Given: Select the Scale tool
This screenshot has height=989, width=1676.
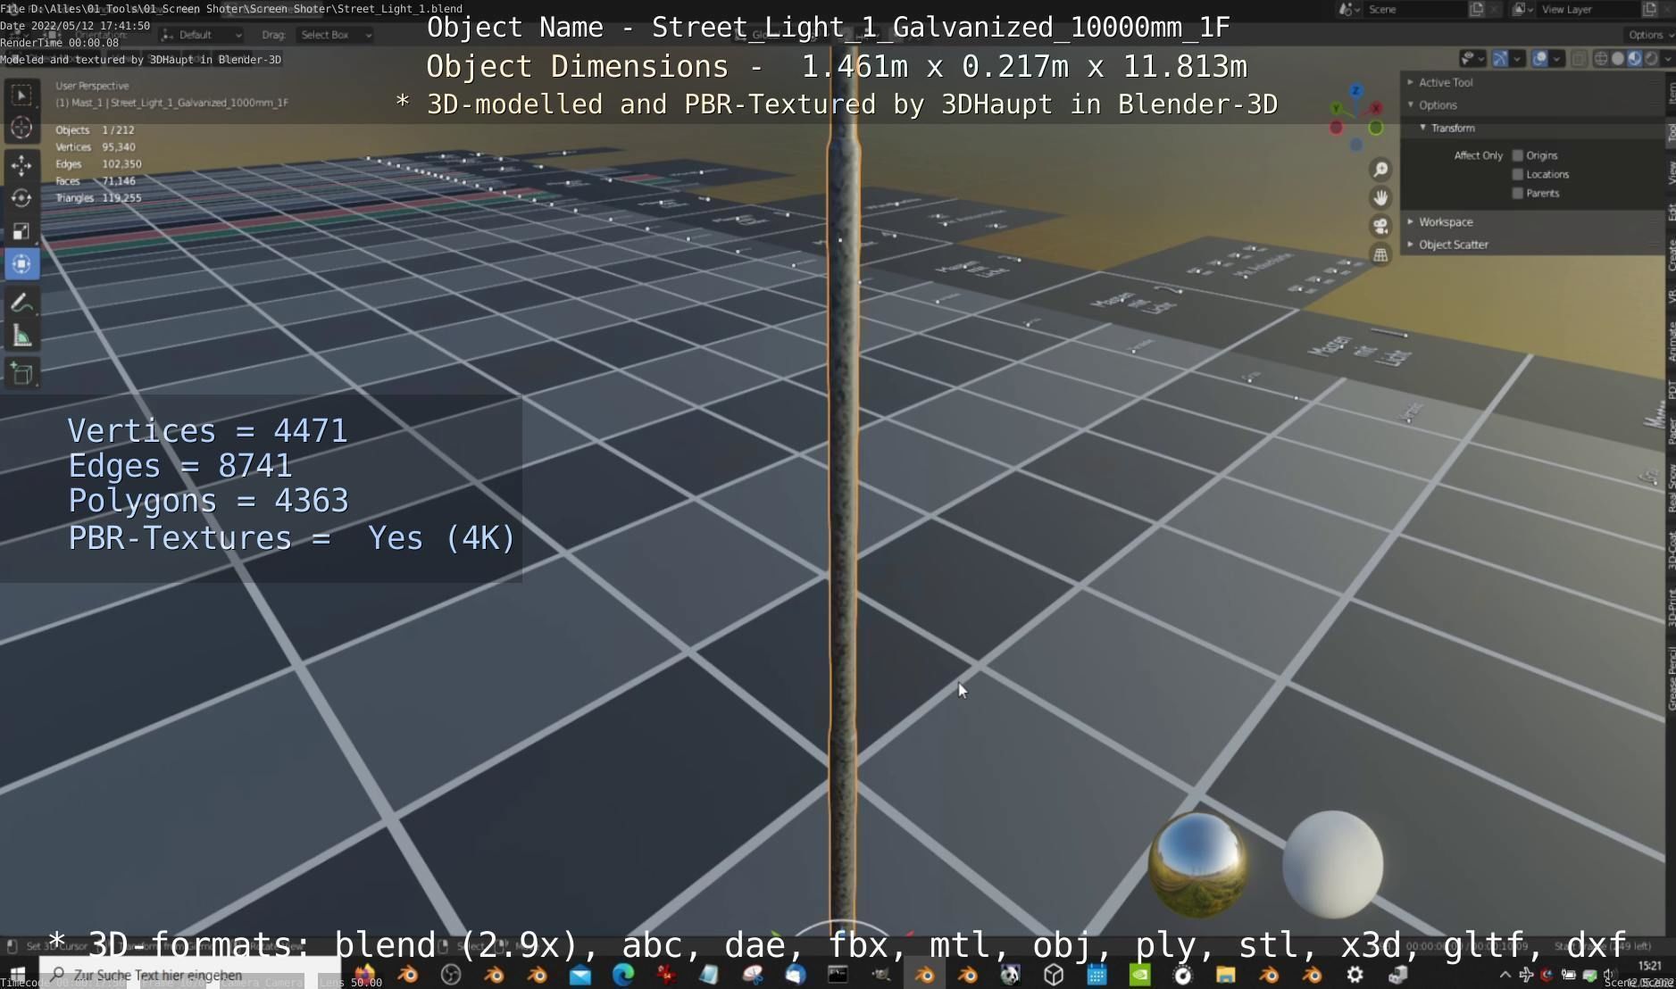Looking at the screenshot, I should (x=21, y=232).
